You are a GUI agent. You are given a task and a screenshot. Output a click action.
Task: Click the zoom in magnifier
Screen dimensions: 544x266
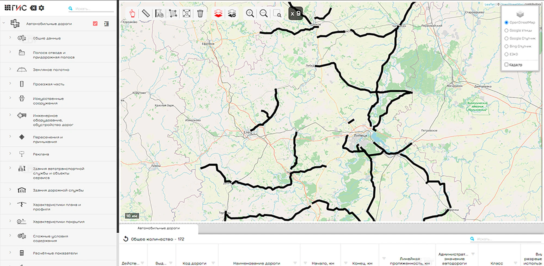pyautogui.click(x=250, y=13)
